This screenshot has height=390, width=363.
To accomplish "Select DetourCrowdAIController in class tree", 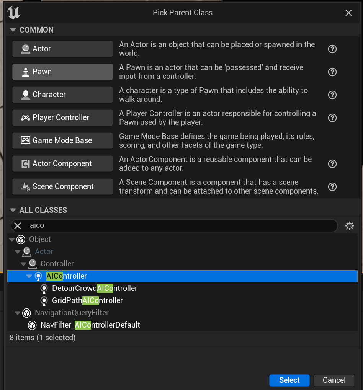I will [95, 288].
